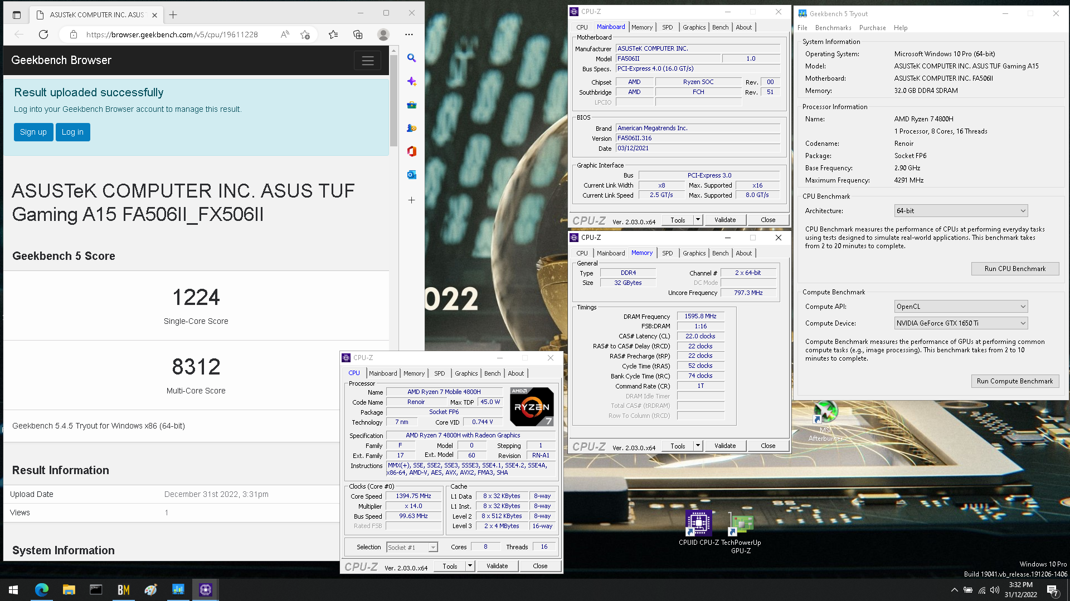Open Edge settings and more menu

coord(409,35)
